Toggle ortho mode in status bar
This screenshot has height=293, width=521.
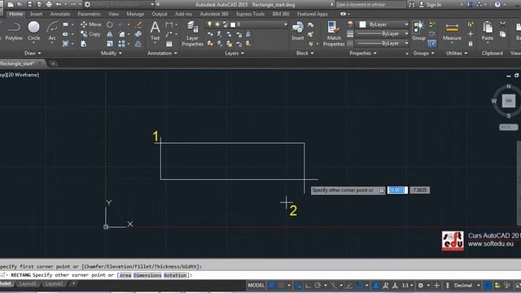(308, 286)
